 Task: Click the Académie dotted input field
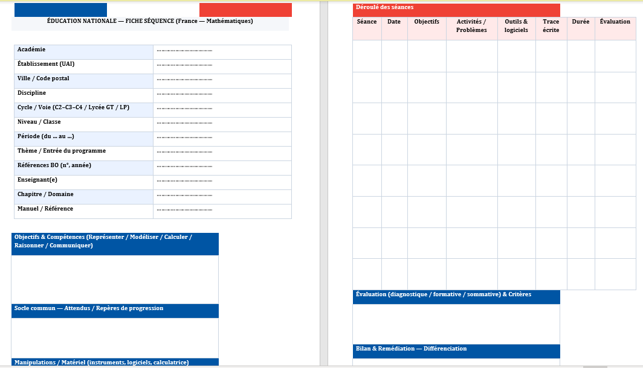222,51
